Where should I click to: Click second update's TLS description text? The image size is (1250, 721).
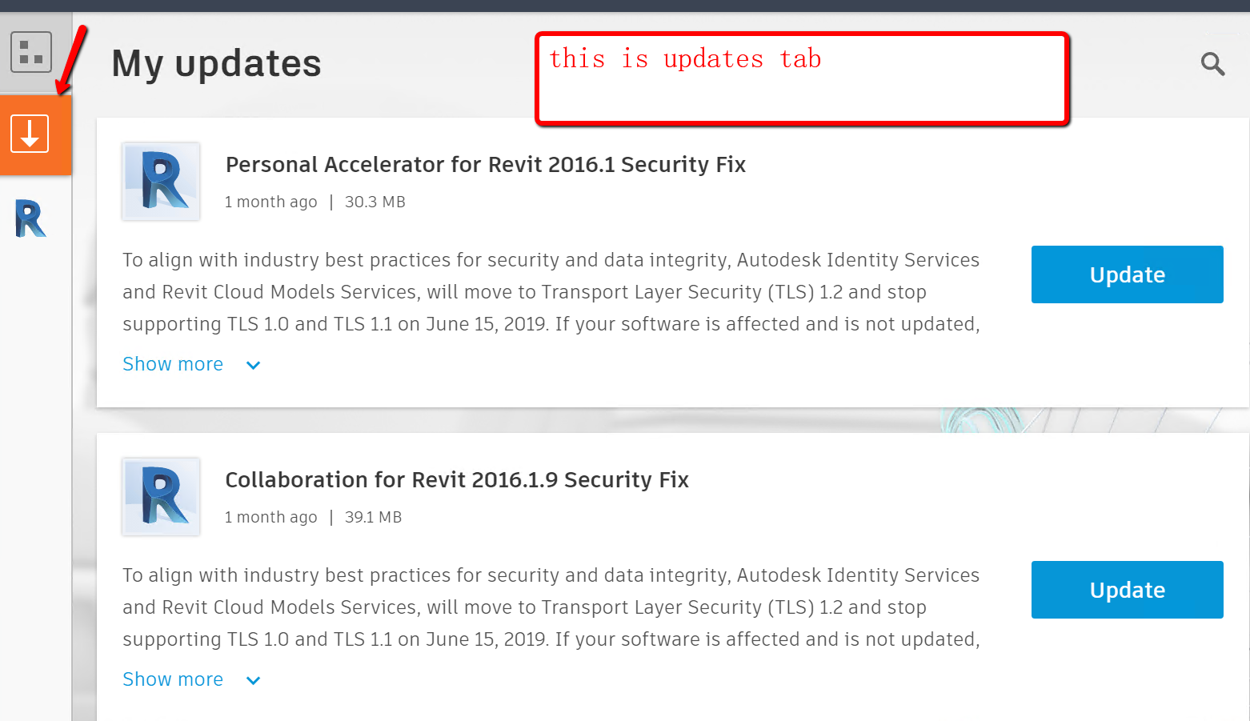click(x=551, y=607)
